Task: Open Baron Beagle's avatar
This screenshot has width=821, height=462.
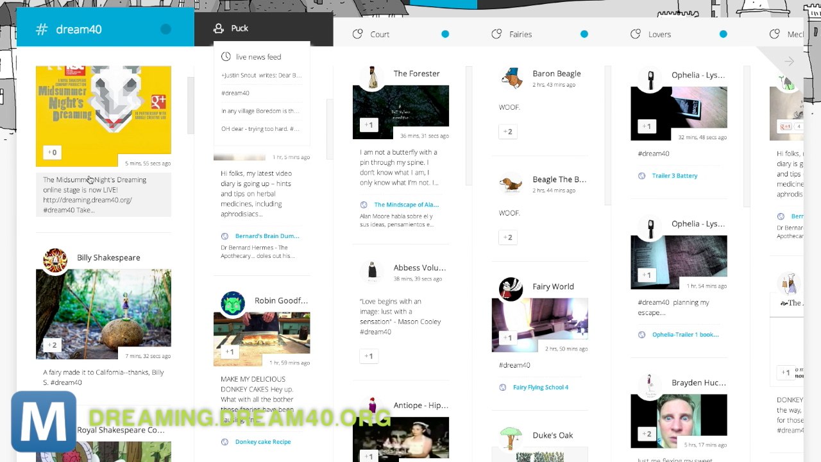Action: (511, 77)
